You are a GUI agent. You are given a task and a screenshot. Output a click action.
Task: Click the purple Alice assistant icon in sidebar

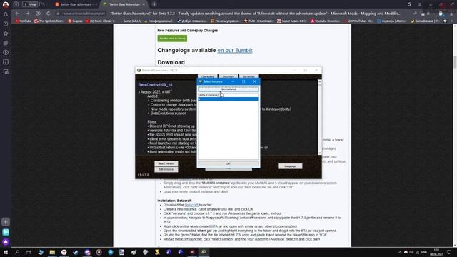point(6,241)
